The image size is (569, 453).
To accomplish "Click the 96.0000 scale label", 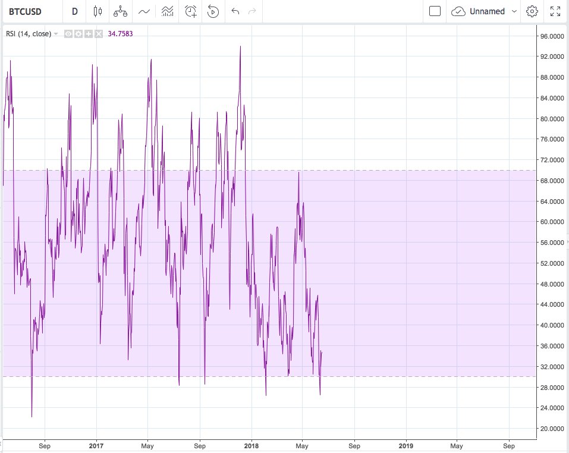I will tap(552, 36).
